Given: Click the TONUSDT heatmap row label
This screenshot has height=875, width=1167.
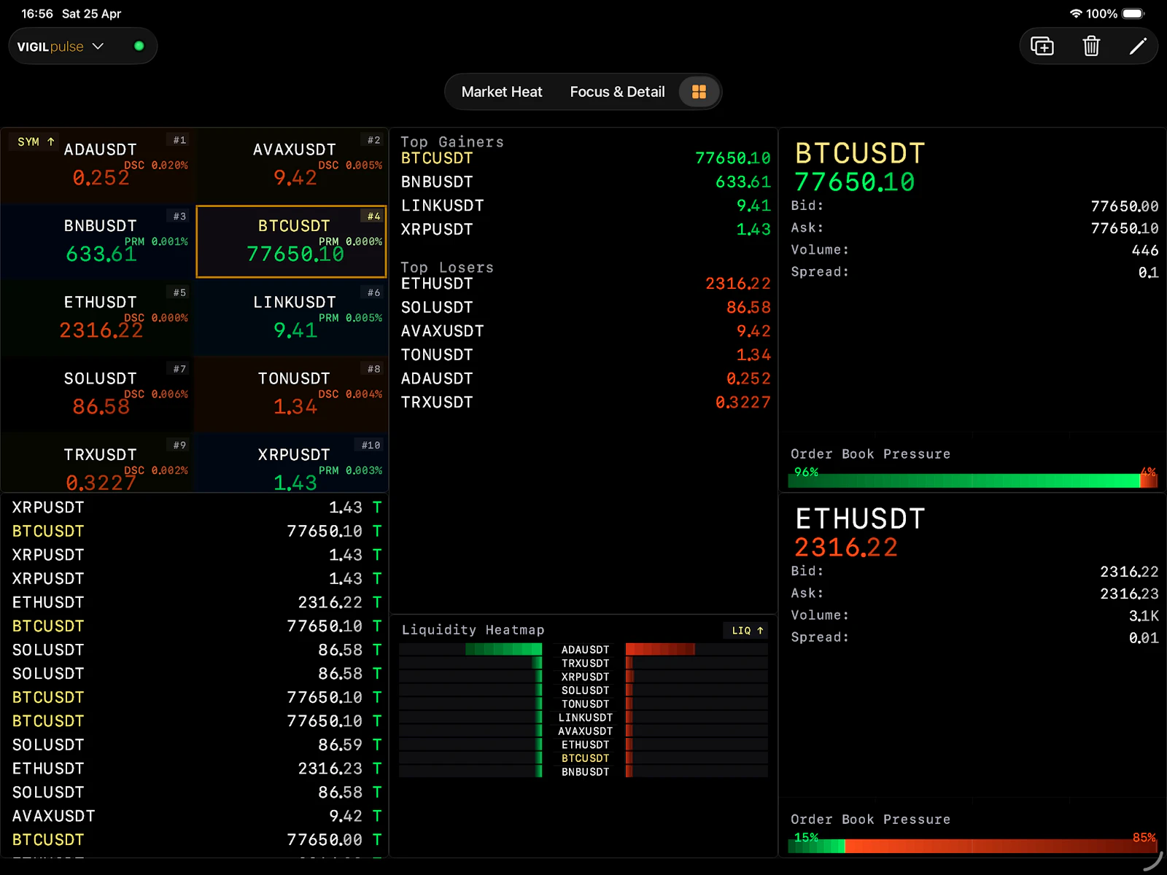Looking at the screenshot, I should pyautogui.click(x=585, y=704).
